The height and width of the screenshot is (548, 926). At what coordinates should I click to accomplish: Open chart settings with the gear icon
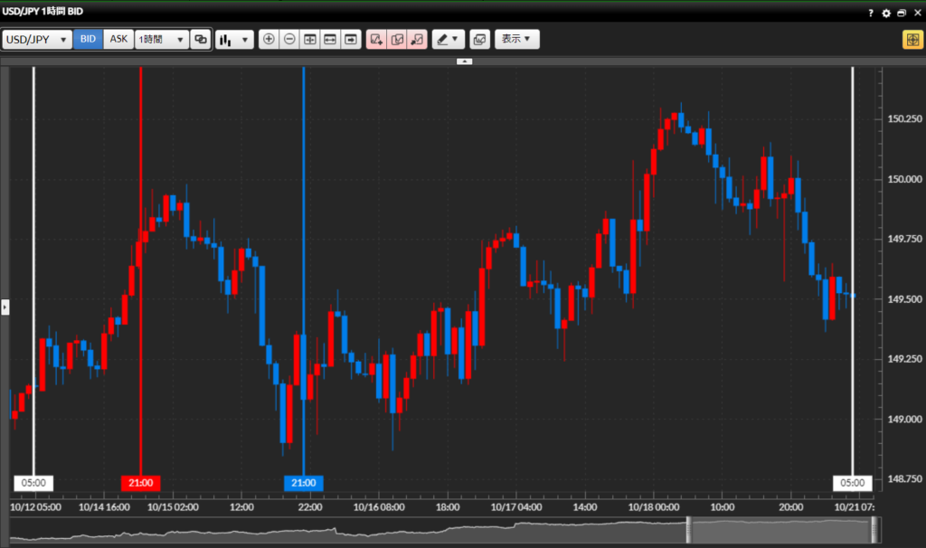886,14
